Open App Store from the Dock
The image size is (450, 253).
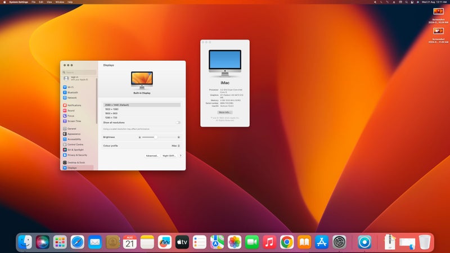tap(322, 242)
